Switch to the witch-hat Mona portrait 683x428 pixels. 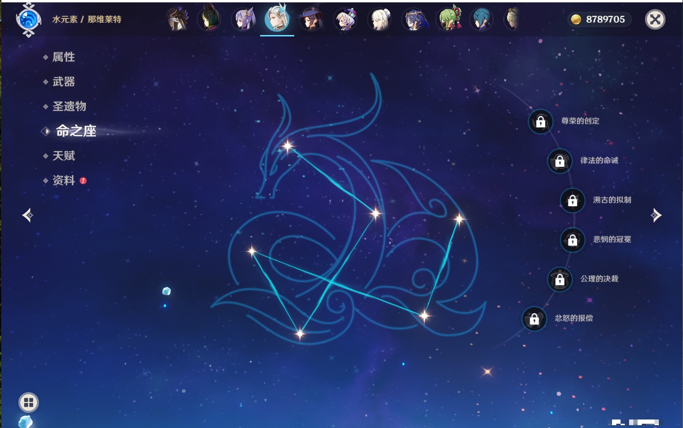311,20
